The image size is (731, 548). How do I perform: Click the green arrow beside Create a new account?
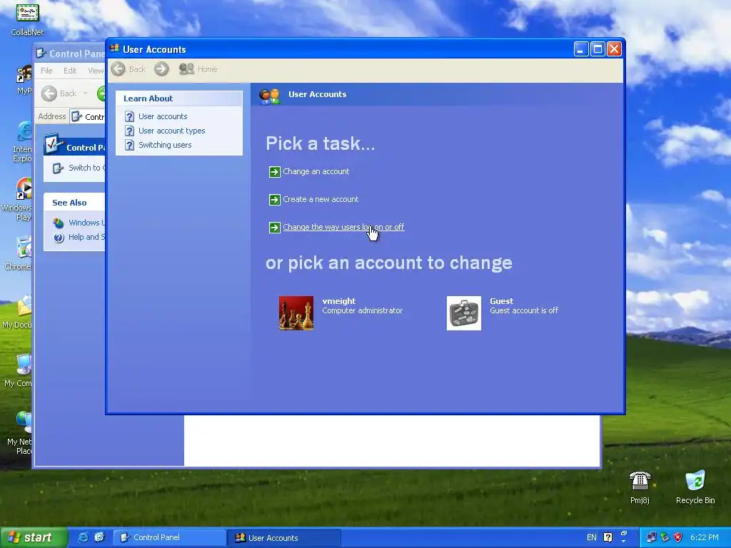275,200
